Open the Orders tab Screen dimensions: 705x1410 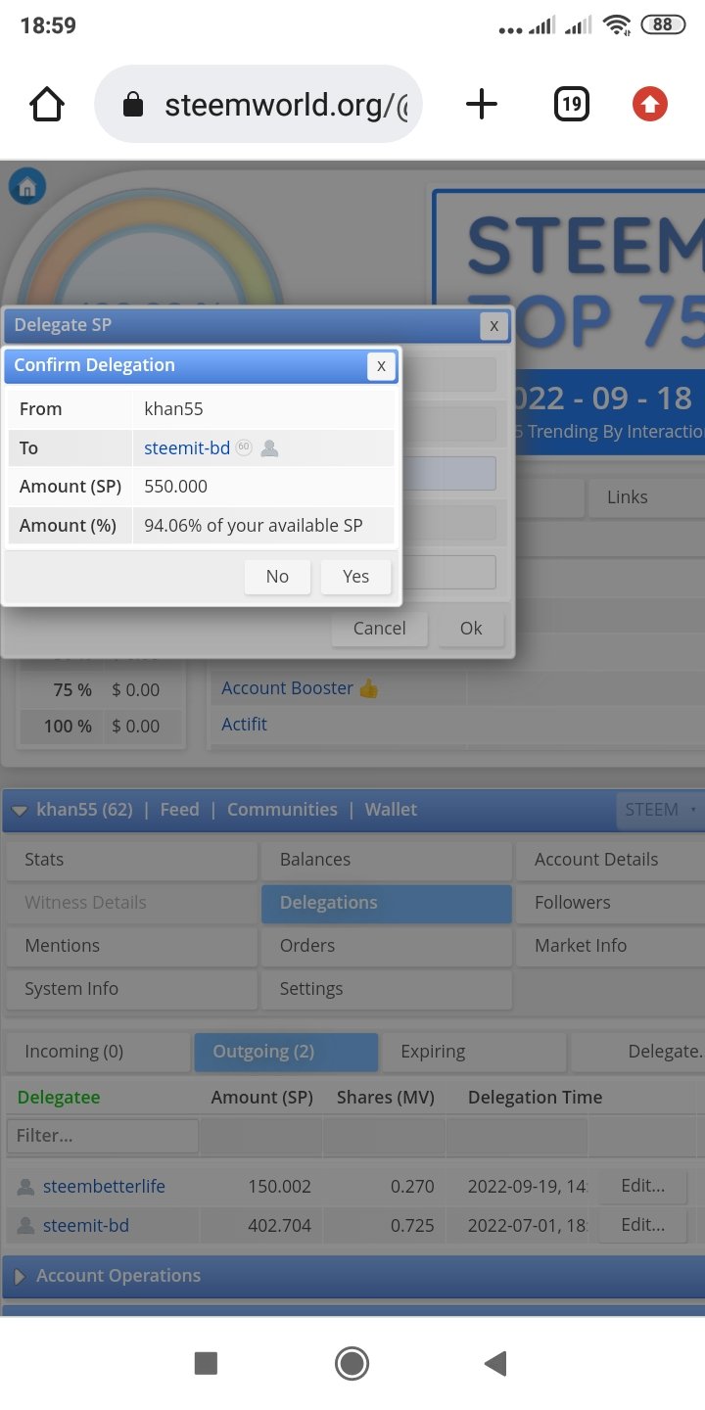386,946
